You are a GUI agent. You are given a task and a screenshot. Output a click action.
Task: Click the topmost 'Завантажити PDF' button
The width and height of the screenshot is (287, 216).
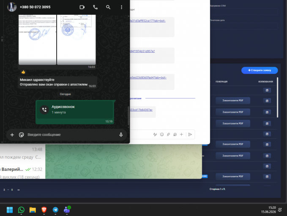pos(233,100)
